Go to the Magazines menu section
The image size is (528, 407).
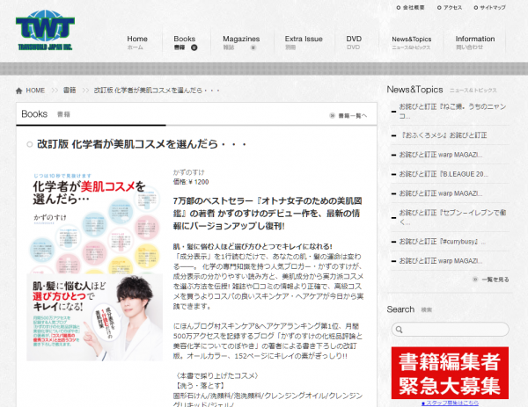240,43
